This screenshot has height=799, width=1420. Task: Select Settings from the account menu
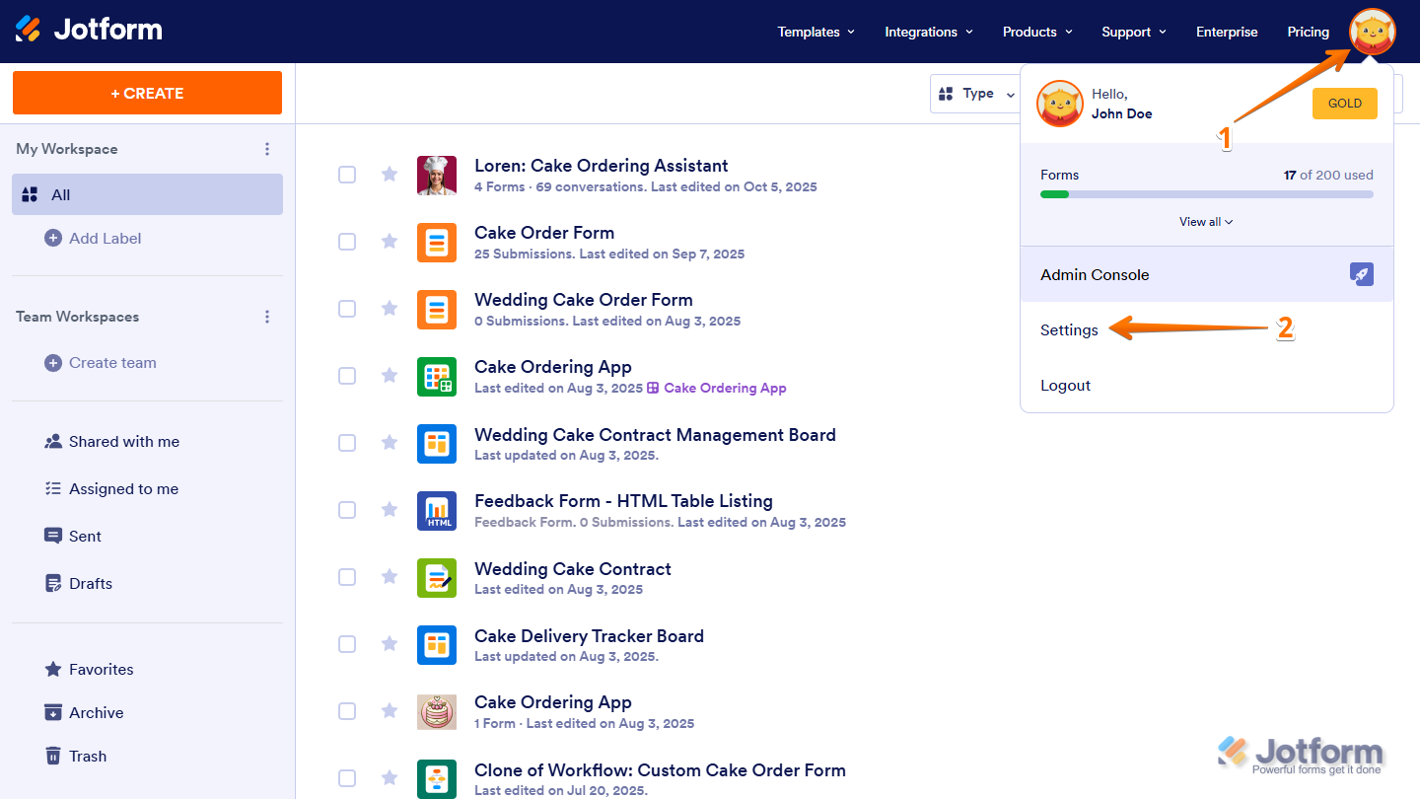point(1069,330)
